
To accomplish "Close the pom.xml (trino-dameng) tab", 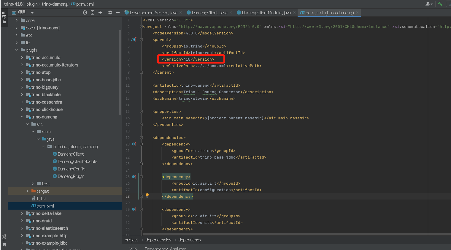I will coord(357,12).
